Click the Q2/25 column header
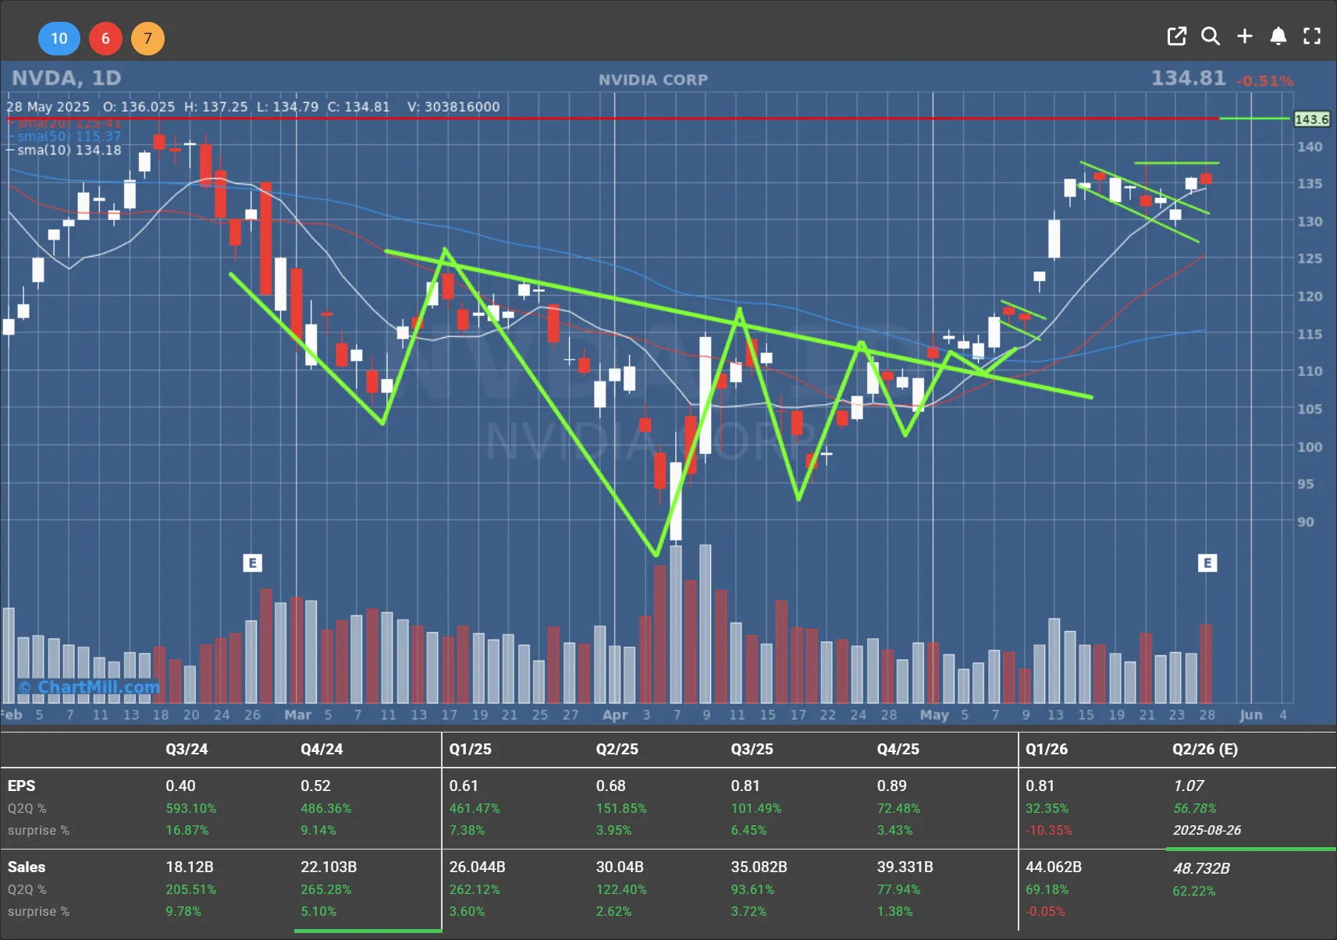This screenshot has width=1337, height=940. tap(617, 749)
